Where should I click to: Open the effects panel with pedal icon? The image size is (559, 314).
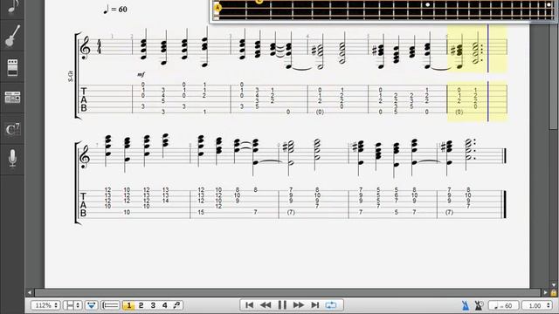[x=12, y=67]
